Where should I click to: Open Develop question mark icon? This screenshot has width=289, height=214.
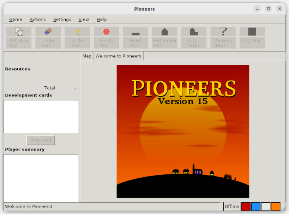223,31
